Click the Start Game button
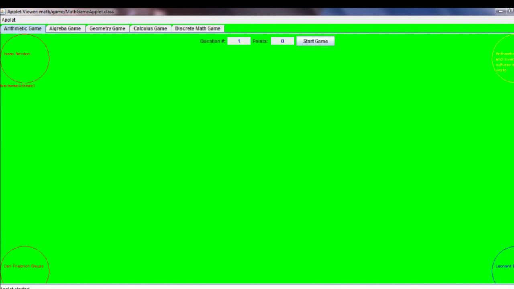 pyautogui.click(x=315, y=41)
